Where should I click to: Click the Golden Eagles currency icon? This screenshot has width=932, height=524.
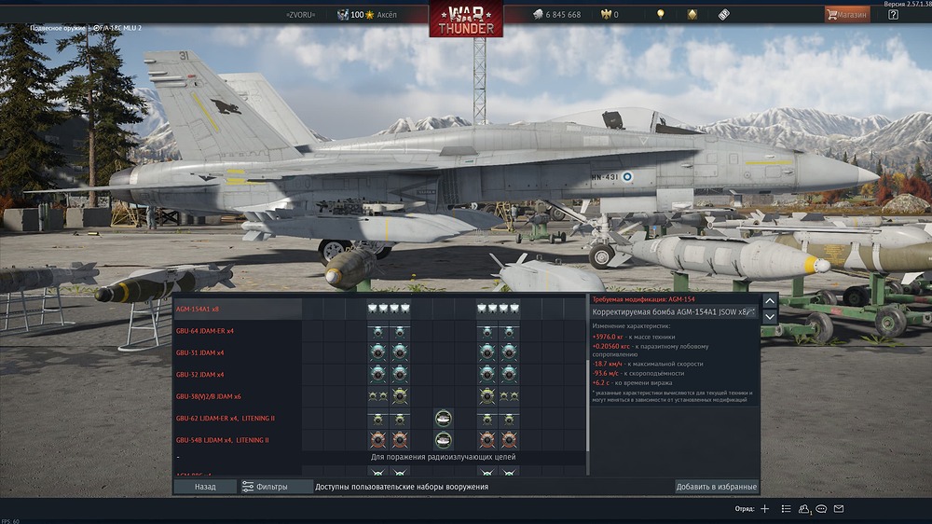(x=607, y=14)
